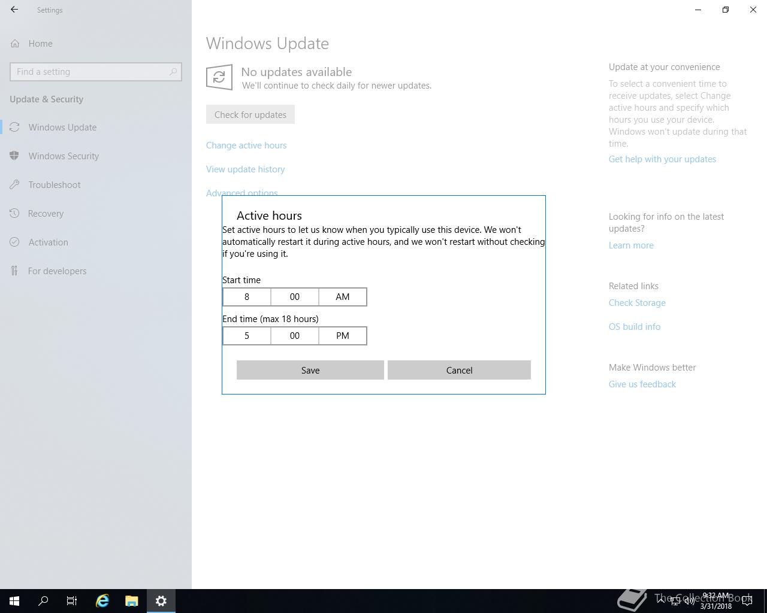The height and width of the screenshot is (613, 767).
Task: Click the Recovery clock icon
Action: 14,213
